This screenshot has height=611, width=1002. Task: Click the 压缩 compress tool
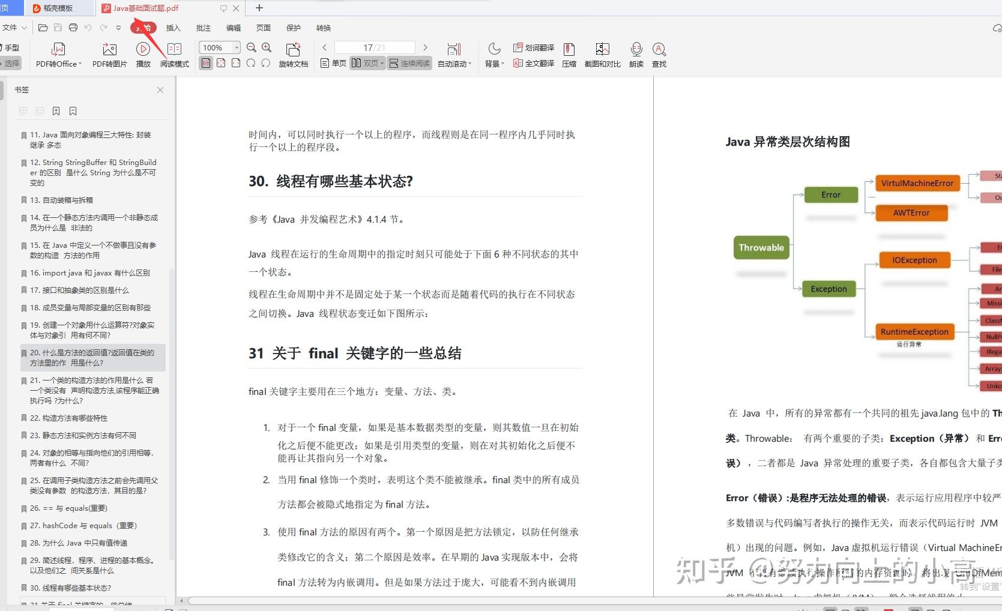pyautogui.click(x=569, y=55)
